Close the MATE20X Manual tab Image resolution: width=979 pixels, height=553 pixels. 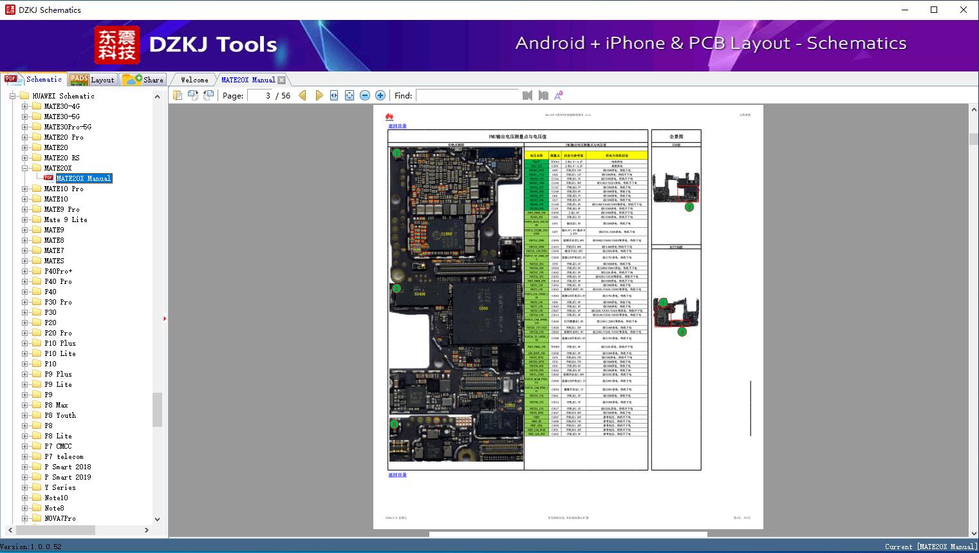281,80
